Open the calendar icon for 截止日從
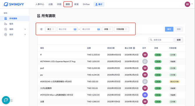The width and height of the screenshot is (195, 106). click(75, 29)
